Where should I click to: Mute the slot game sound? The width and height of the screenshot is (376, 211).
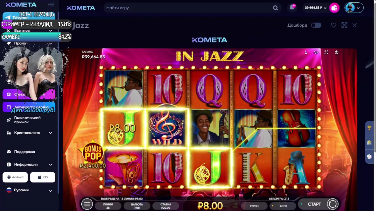[x=316, y=52]
